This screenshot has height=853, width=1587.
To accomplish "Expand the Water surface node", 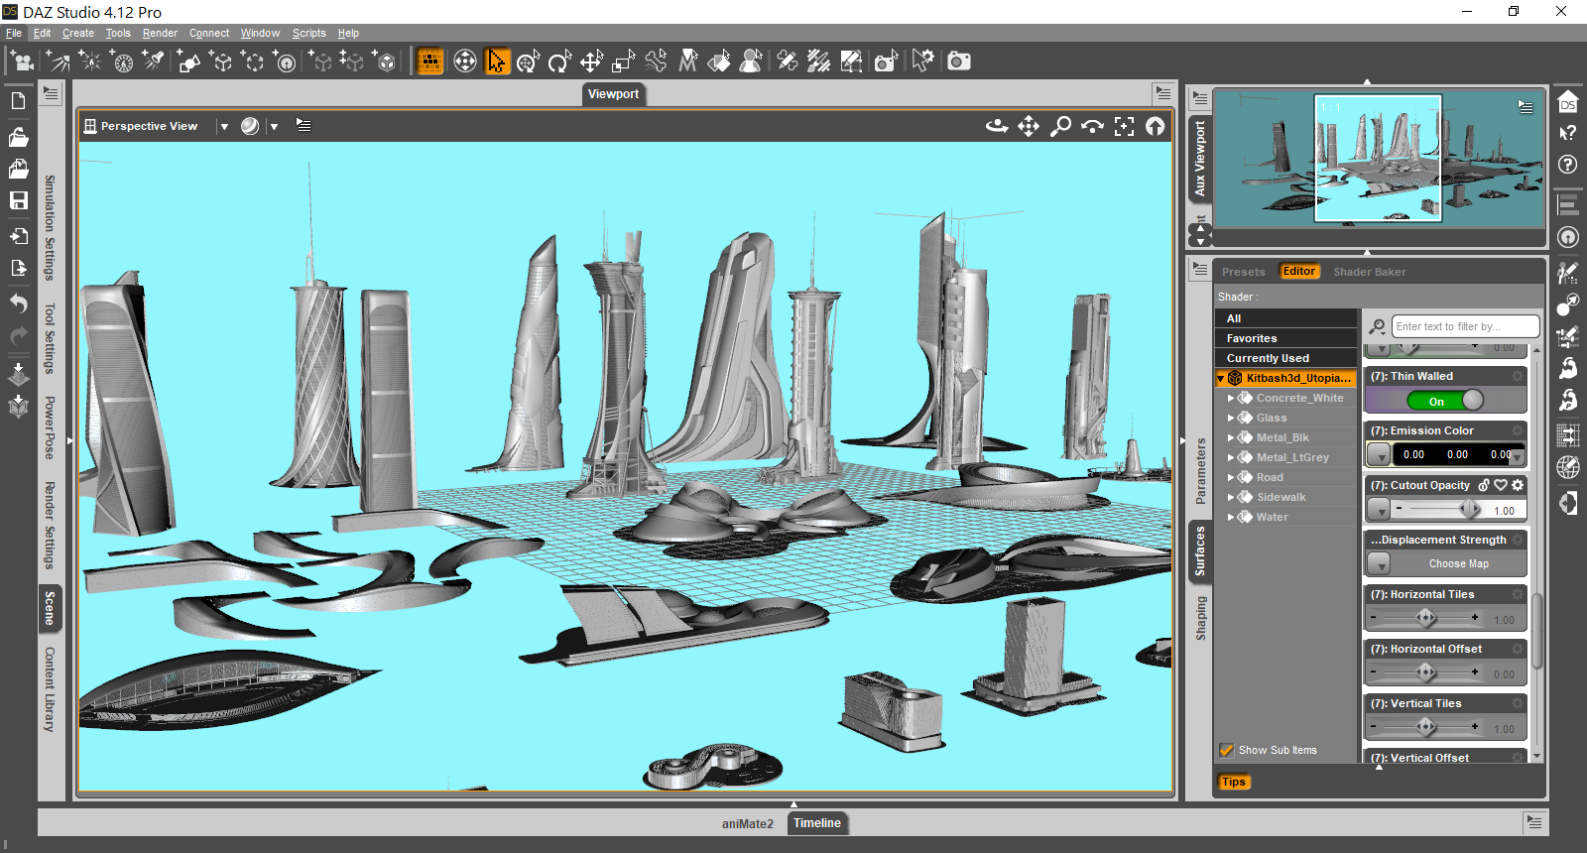I will (x=1232, y=517).
